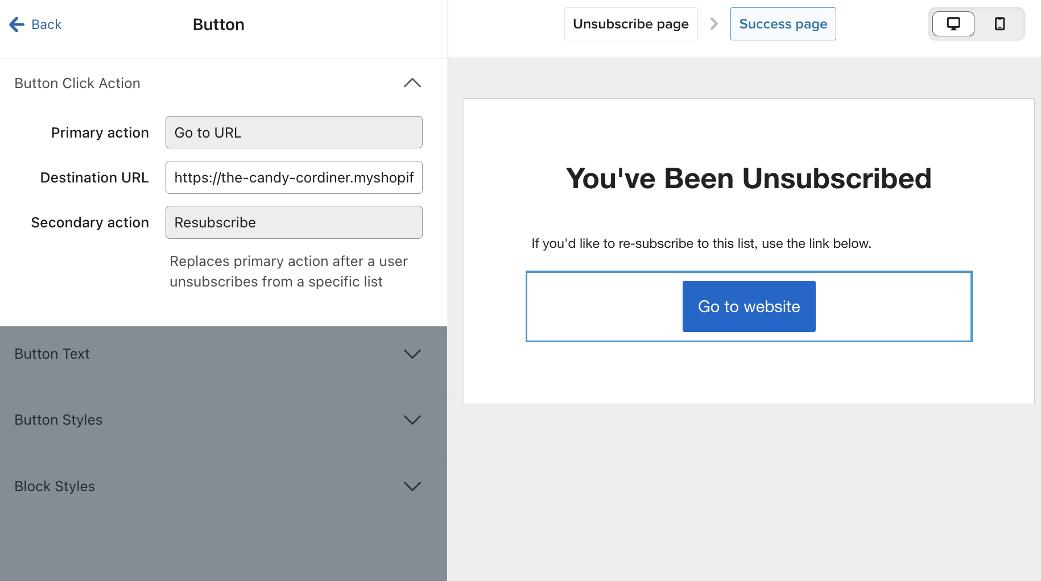Screen dimensions: 1041x581
Task: Switch to the Unsubscribe page tab
Action: tap(631, 24)
